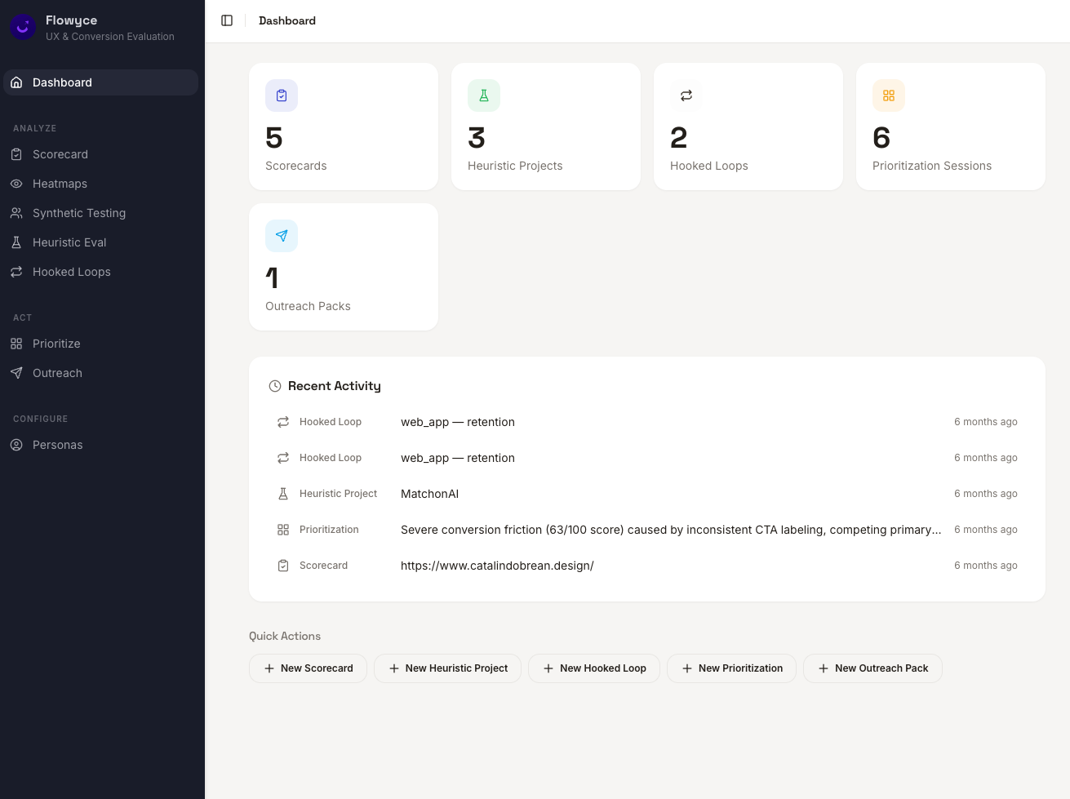Open the MatchonAI activity entry
The width and height of the screenshot is (1070, 799).
tap(647, 494)
